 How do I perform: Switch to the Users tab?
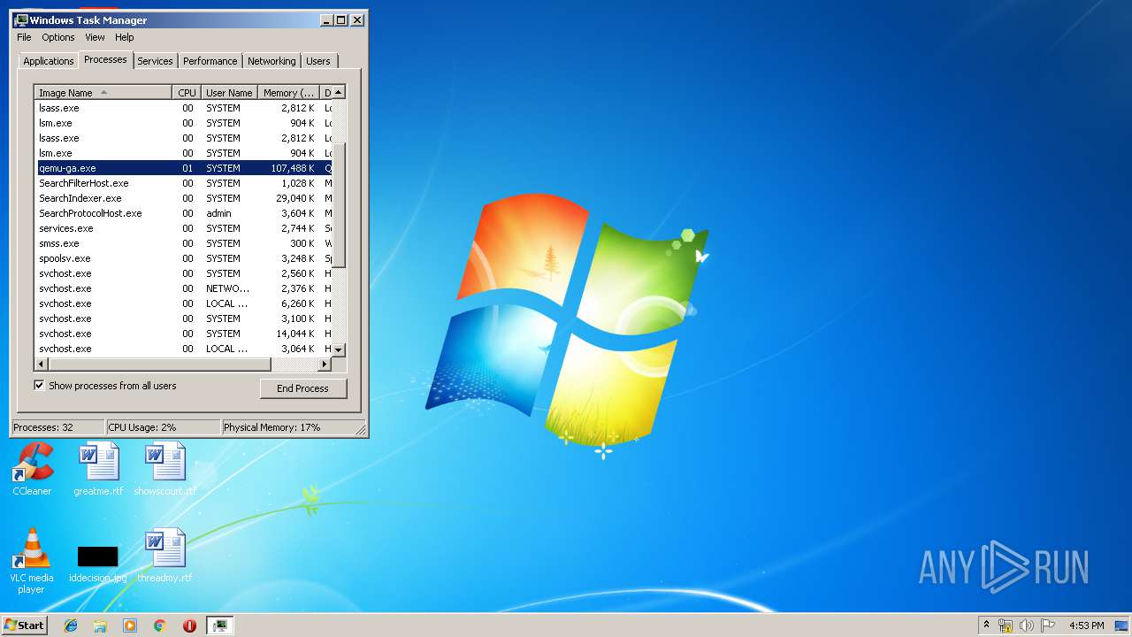(318, 61)
